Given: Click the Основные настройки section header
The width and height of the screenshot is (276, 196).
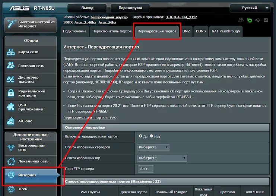Looking at the screenshot, I should (166, 127).
